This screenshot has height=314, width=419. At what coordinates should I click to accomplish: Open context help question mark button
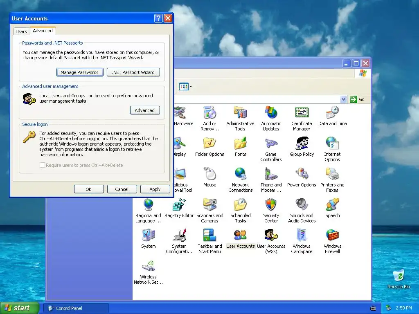click(x=158, y=18)
